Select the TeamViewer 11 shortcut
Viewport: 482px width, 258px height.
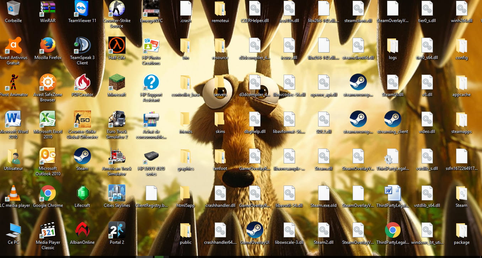click(x=82, y=9)
